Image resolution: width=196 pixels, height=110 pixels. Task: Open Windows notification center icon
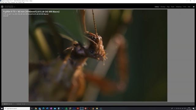[x=194, y=108]
